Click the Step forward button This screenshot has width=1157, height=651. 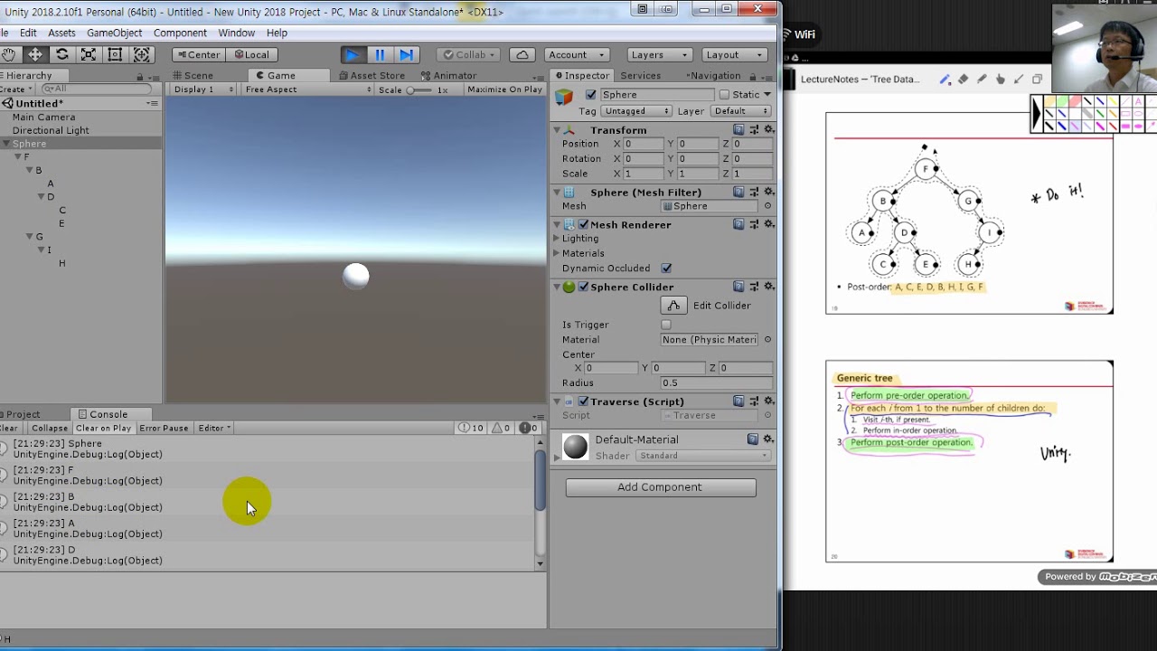click(x=407, y=54)
